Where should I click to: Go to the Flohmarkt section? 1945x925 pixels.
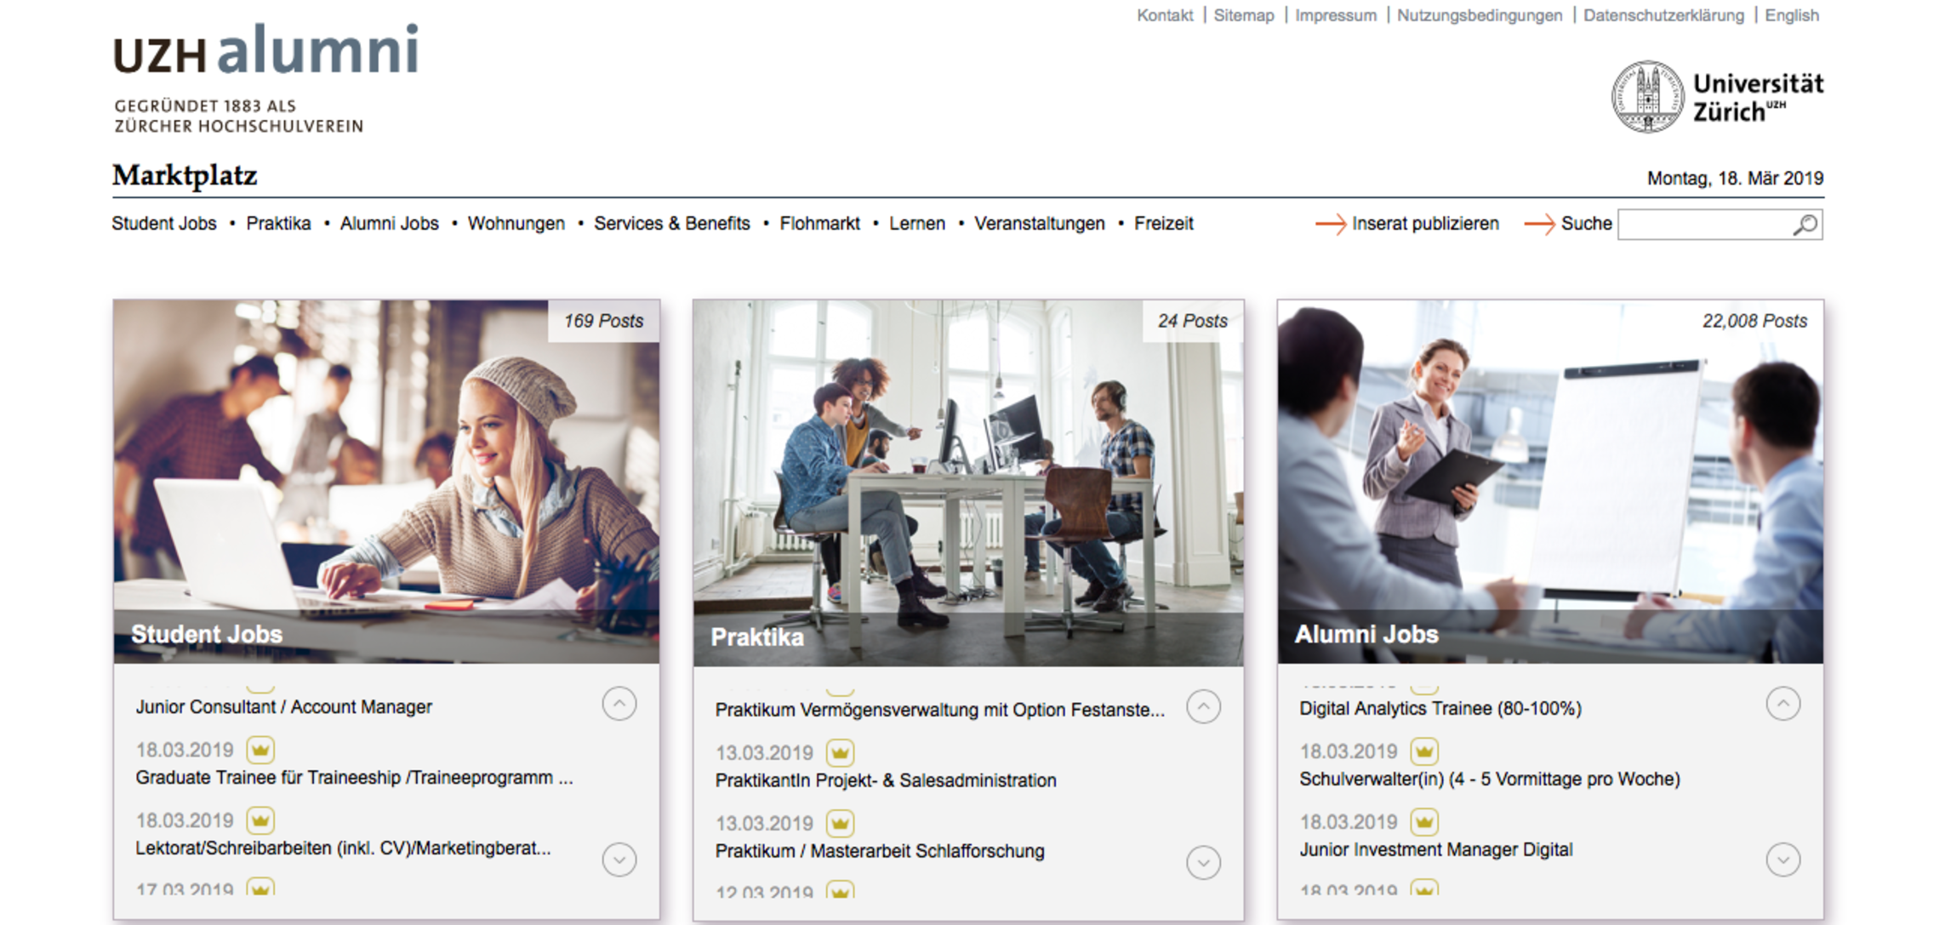[x=819, y=224]
